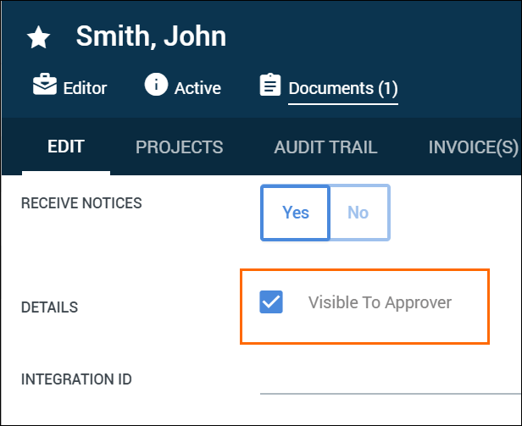Go to the AUDIT TRAIL tab
This screenshot has height=426, width=522.
(325, 147)
